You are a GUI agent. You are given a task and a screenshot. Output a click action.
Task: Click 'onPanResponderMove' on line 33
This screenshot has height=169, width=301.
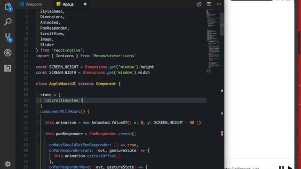point(69,167)
